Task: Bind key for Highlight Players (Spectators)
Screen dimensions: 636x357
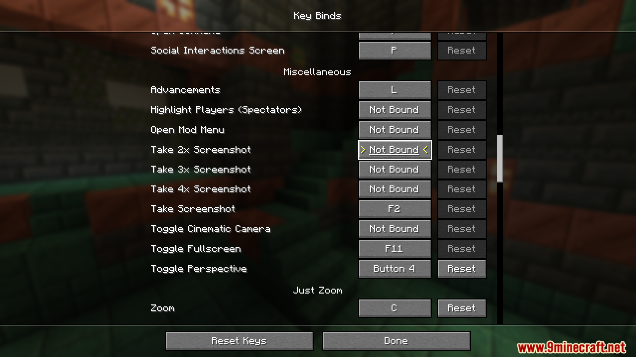Action: click(395, 110)
